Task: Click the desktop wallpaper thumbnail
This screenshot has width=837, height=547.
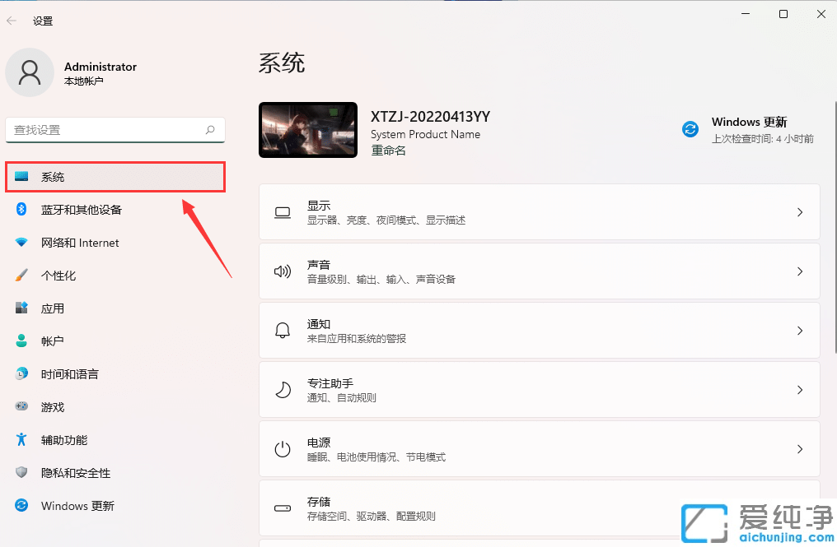Action: (x=308, y=130)
